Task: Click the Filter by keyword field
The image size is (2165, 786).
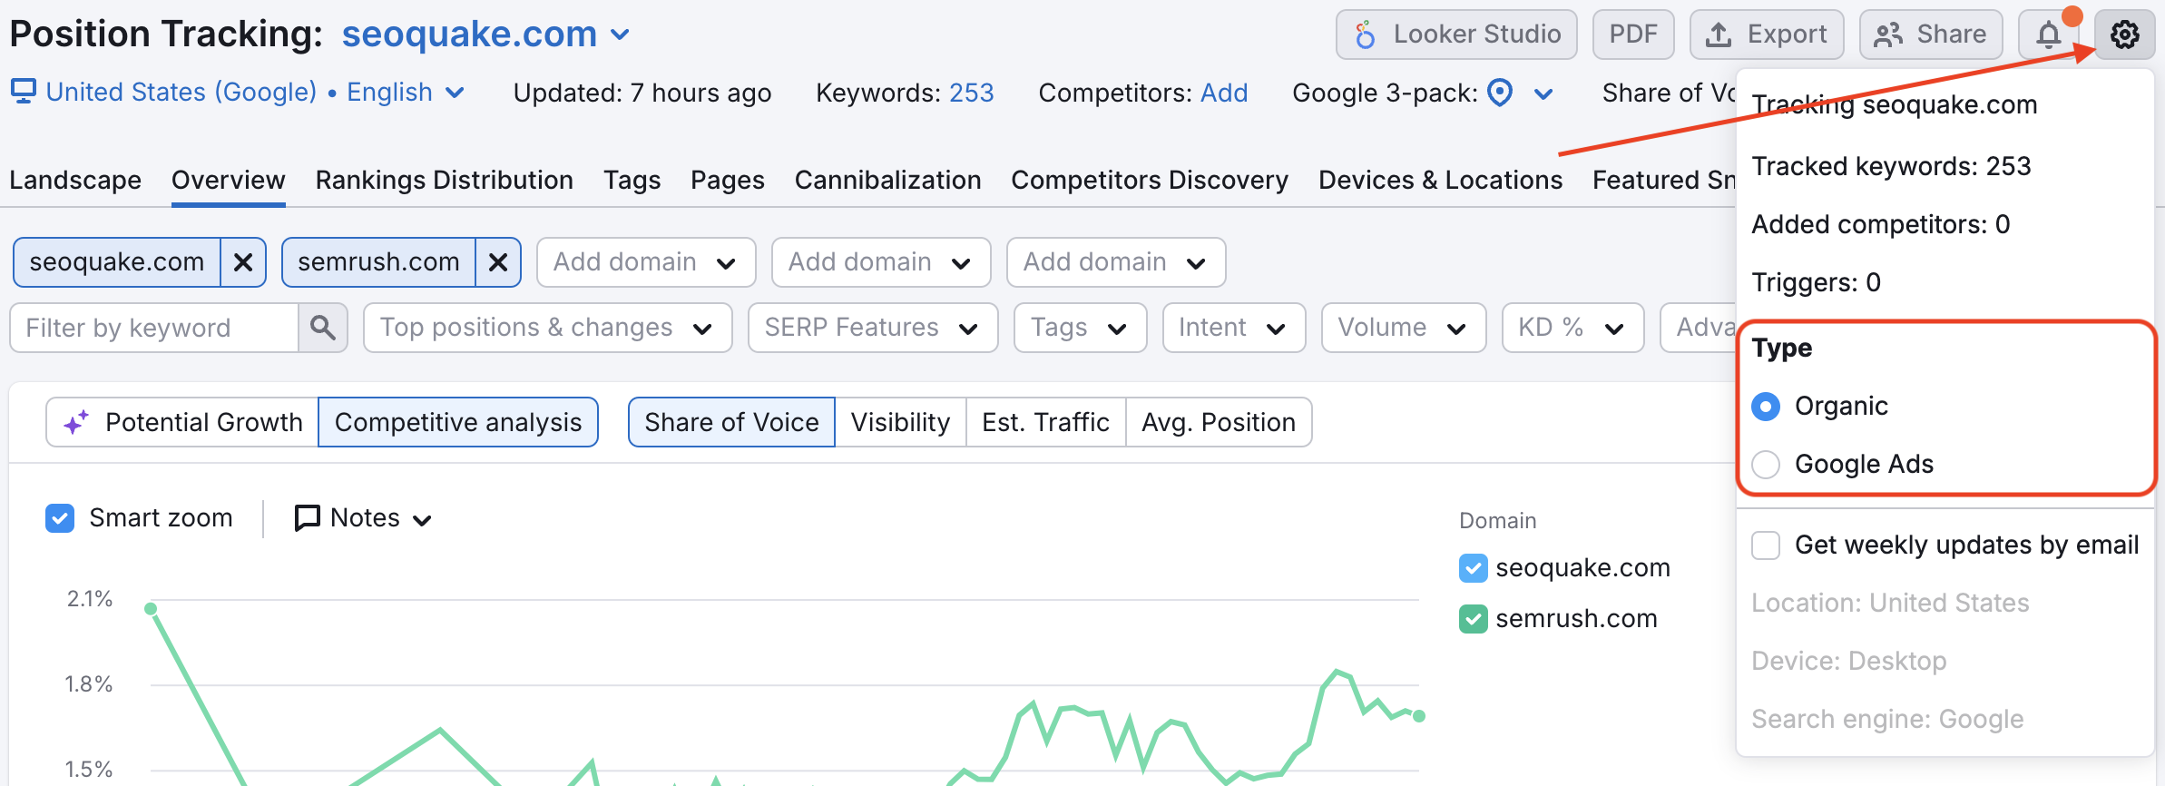Action: (x=154, y=328)
